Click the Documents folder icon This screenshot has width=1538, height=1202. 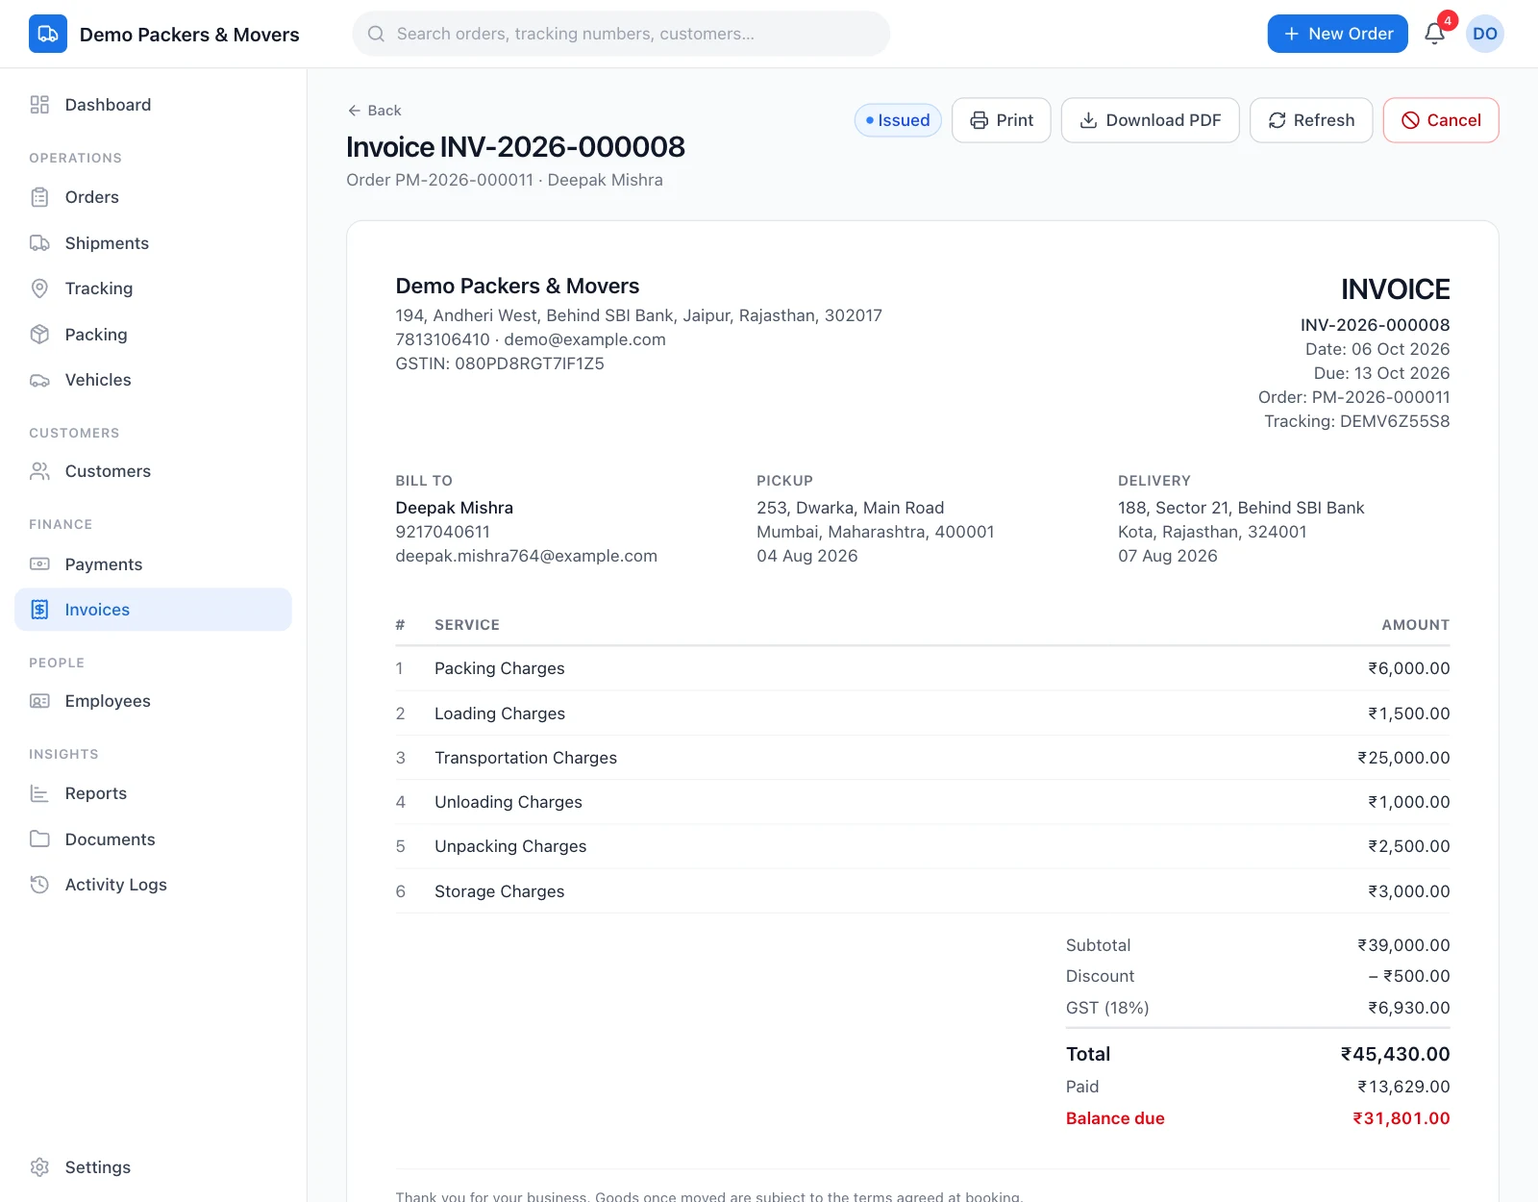pos(39,839)
